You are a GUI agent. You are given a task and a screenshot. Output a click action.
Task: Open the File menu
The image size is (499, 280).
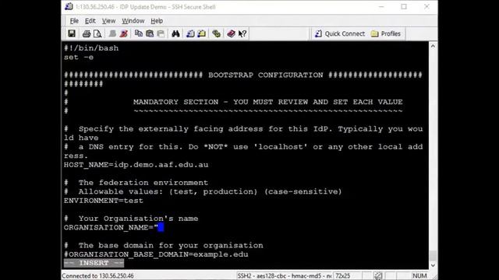74,21
